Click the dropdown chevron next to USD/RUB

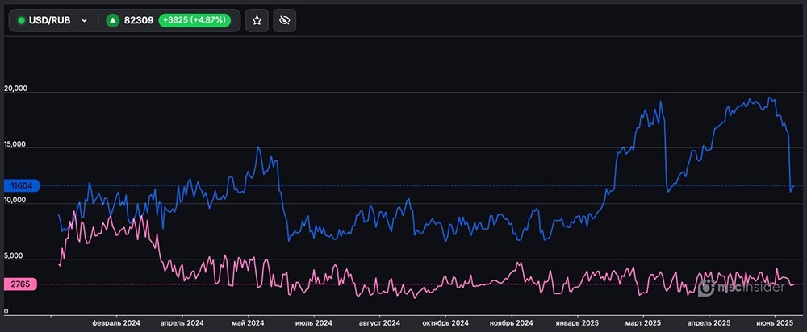pyautogui.click(x=84, y=21)
